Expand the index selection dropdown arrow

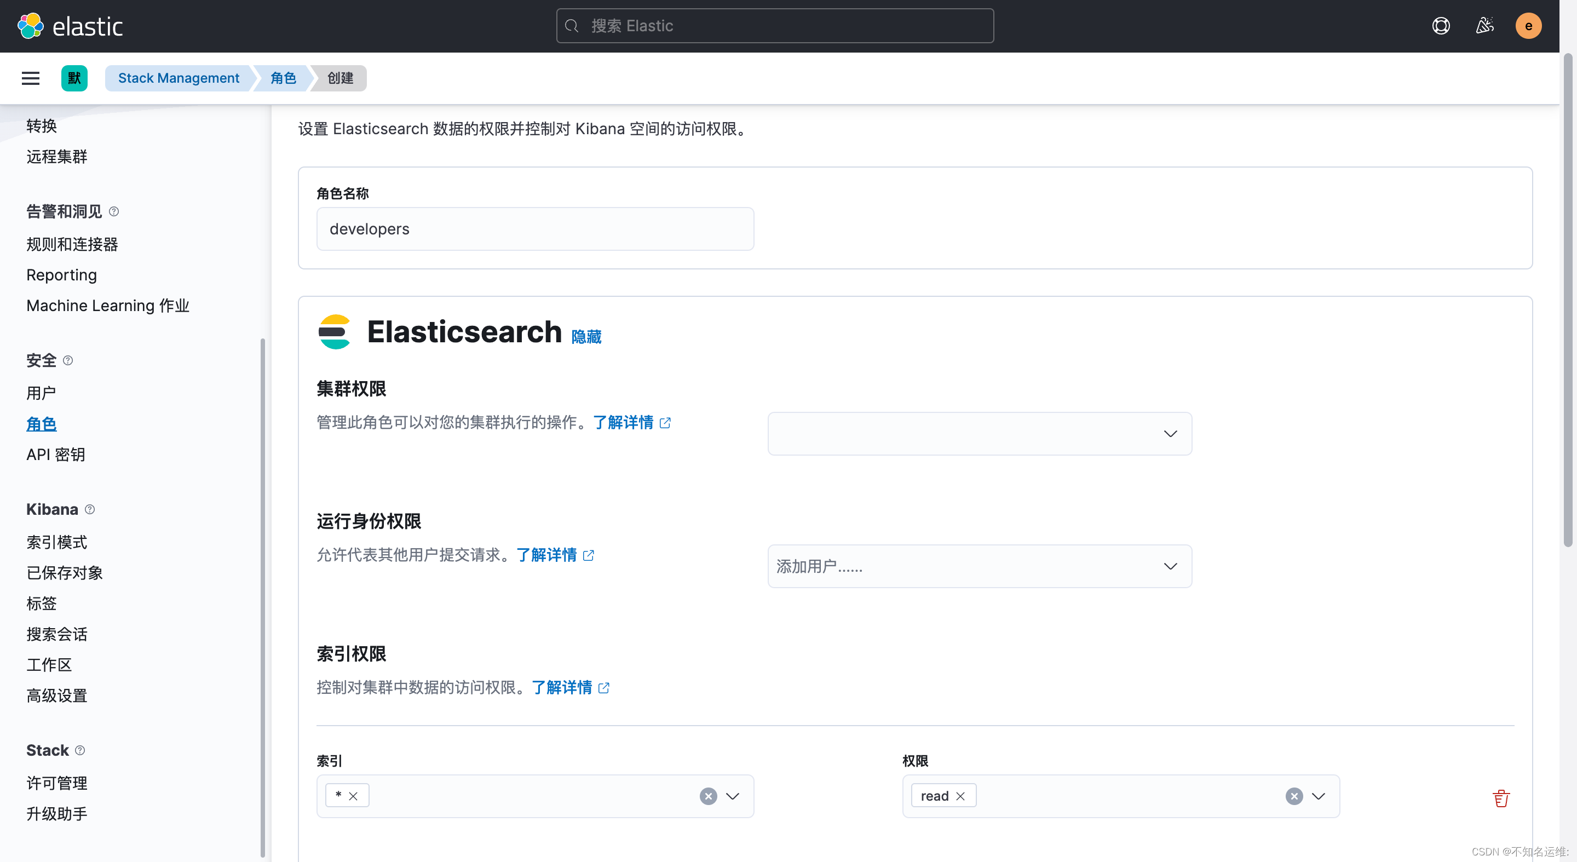(x=732, y=796)
